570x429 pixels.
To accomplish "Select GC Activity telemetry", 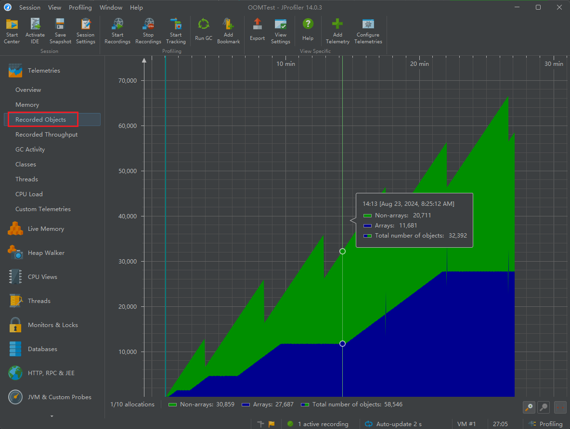I will (52, 149).
